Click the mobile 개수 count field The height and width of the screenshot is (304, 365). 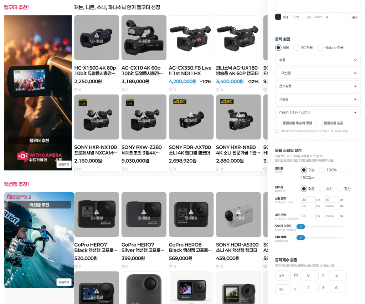tap(283, 289)
